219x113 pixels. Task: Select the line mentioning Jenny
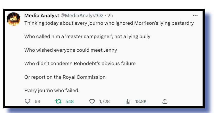pos(71,50)
